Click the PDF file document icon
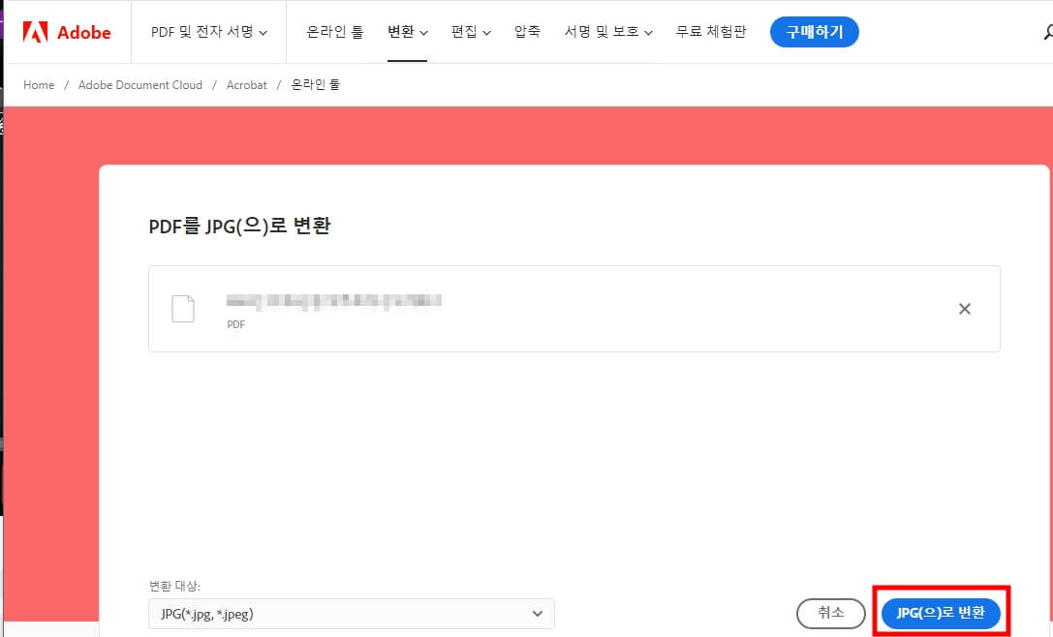 (183, 308)
